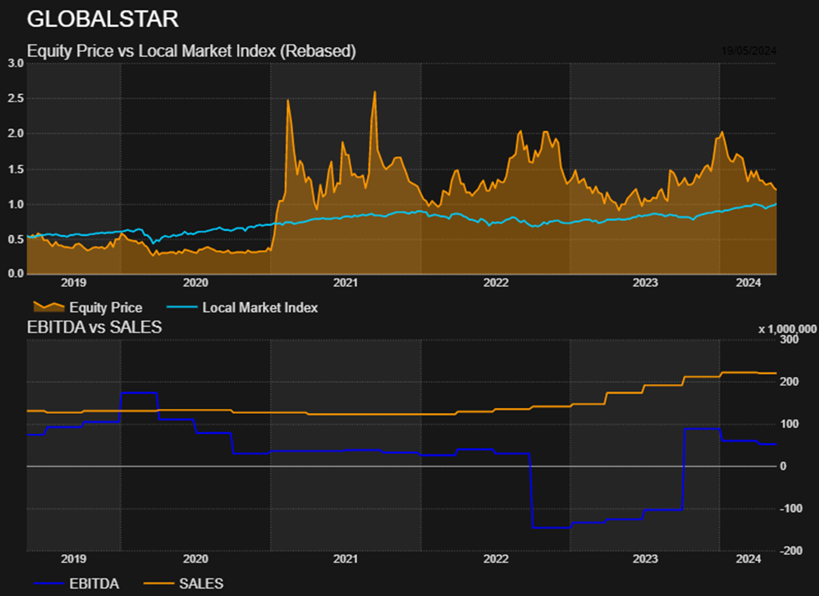Click the 300 y-axis label

pyautogui.click(x=790, y=340)
